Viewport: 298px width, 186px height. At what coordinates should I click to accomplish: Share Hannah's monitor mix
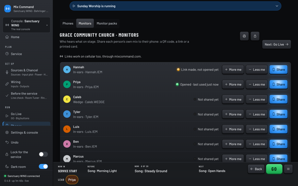point(278,69)
